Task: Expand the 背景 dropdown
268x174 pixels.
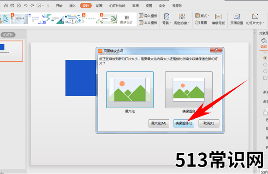Action: tap(167, 23)
